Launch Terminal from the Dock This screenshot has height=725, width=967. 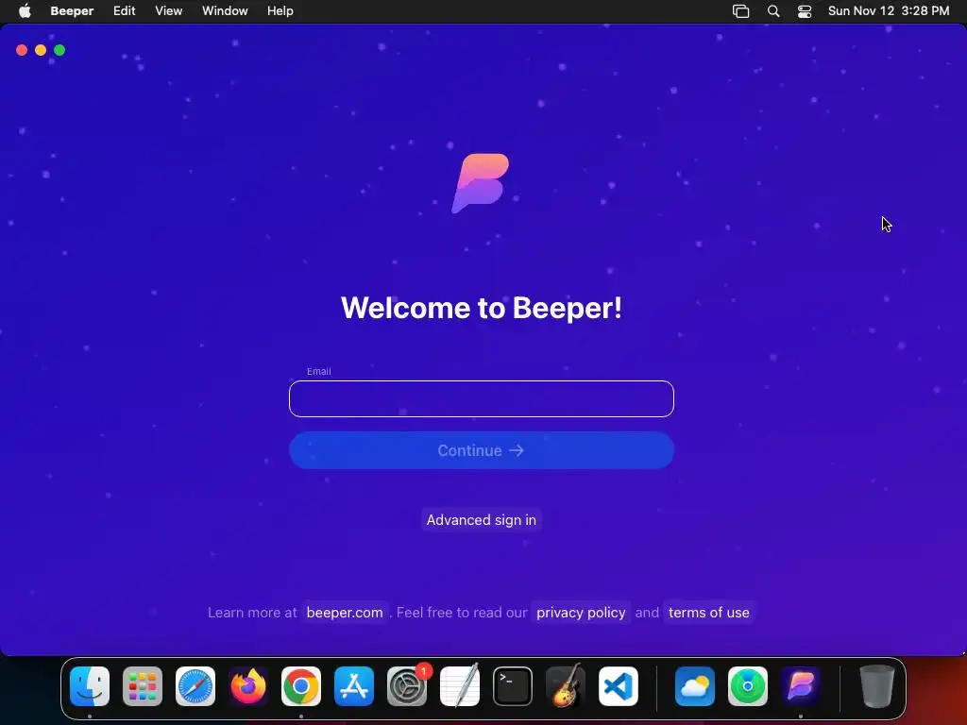pos(513,686)
